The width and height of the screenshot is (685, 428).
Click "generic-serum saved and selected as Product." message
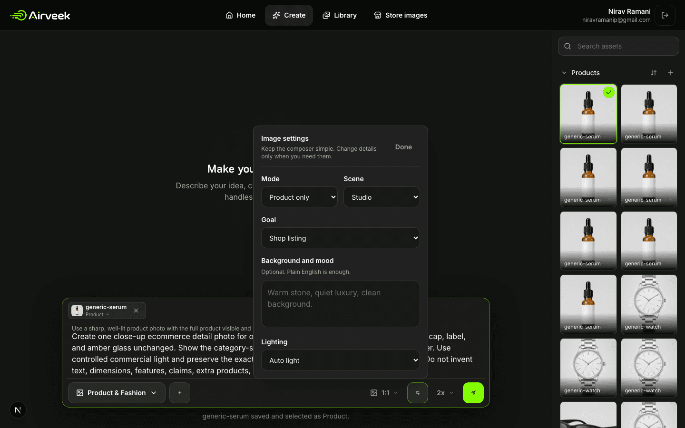click(276, 416)
